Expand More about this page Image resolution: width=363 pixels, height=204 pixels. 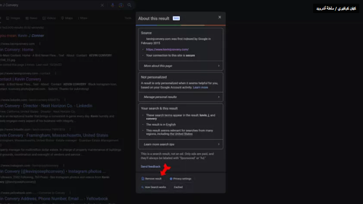point(181,66)
